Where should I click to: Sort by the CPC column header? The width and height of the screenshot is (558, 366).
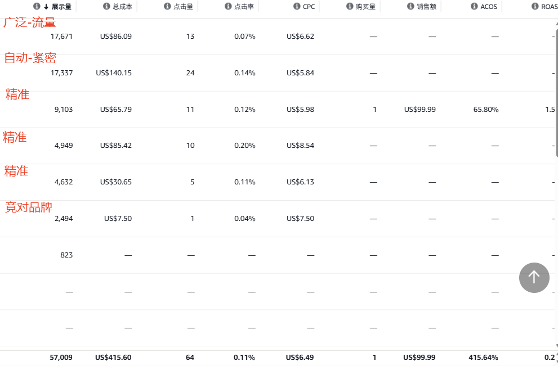pyautogui.click(x=309, y=7)
